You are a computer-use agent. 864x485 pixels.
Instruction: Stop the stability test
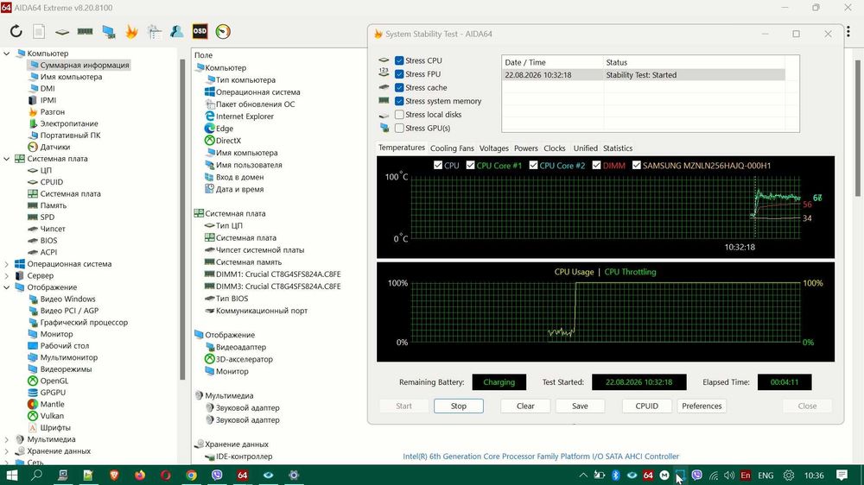pos(459,406)
